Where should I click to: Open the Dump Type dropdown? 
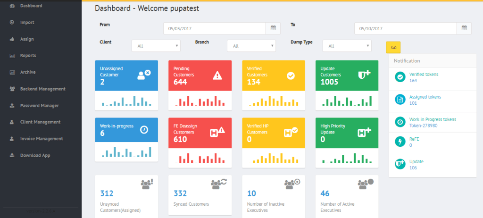[x=347, y=46]
